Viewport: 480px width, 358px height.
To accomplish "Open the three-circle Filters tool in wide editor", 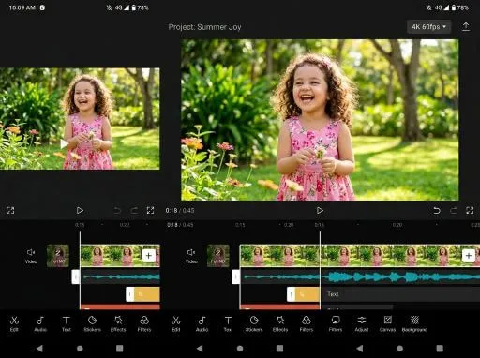I will (307, 323).
